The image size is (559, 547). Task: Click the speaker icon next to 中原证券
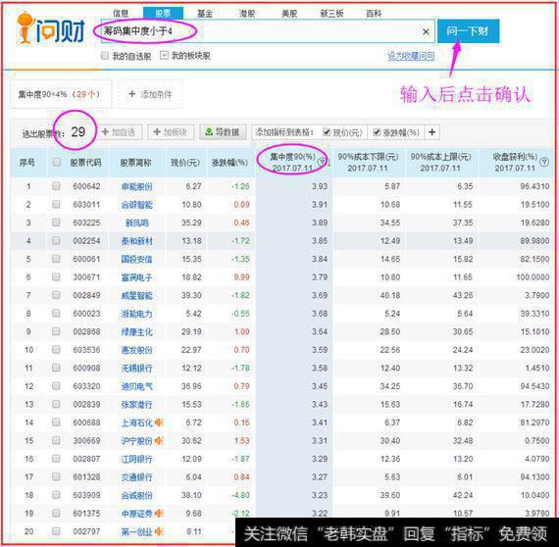(159, 513)
